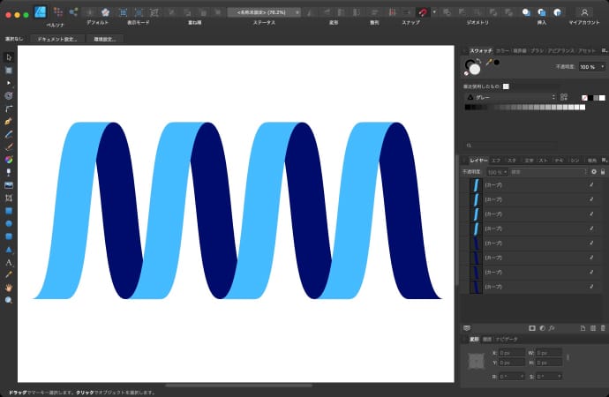Open My Account in top toolbar

(583, 12)
